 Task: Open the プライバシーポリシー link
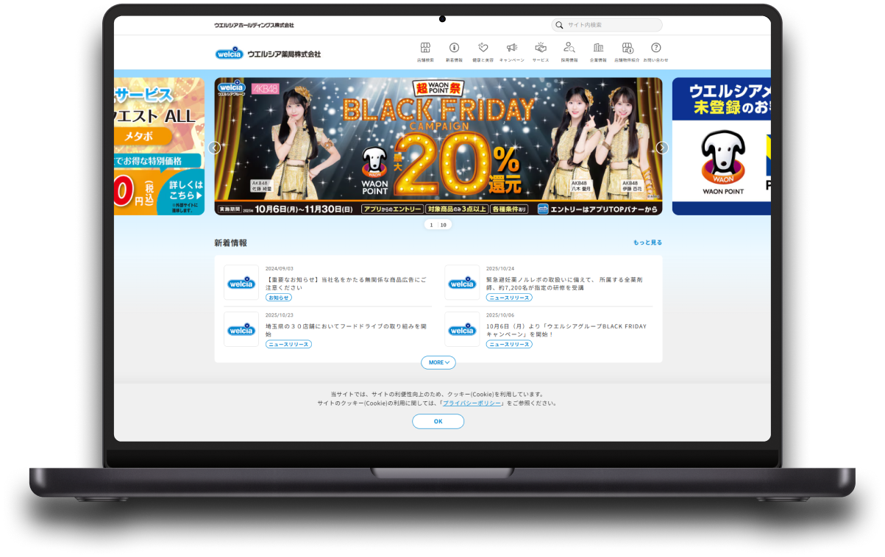tap(472, 403)
